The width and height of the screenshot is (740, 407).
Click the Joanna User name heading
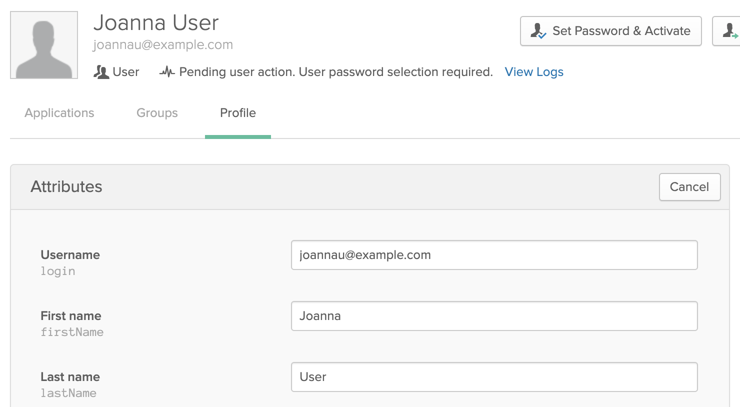(156, 23)
